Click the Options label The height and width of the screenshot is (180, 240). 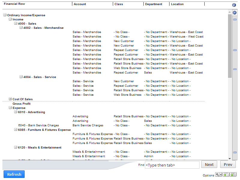click(208, 175)
